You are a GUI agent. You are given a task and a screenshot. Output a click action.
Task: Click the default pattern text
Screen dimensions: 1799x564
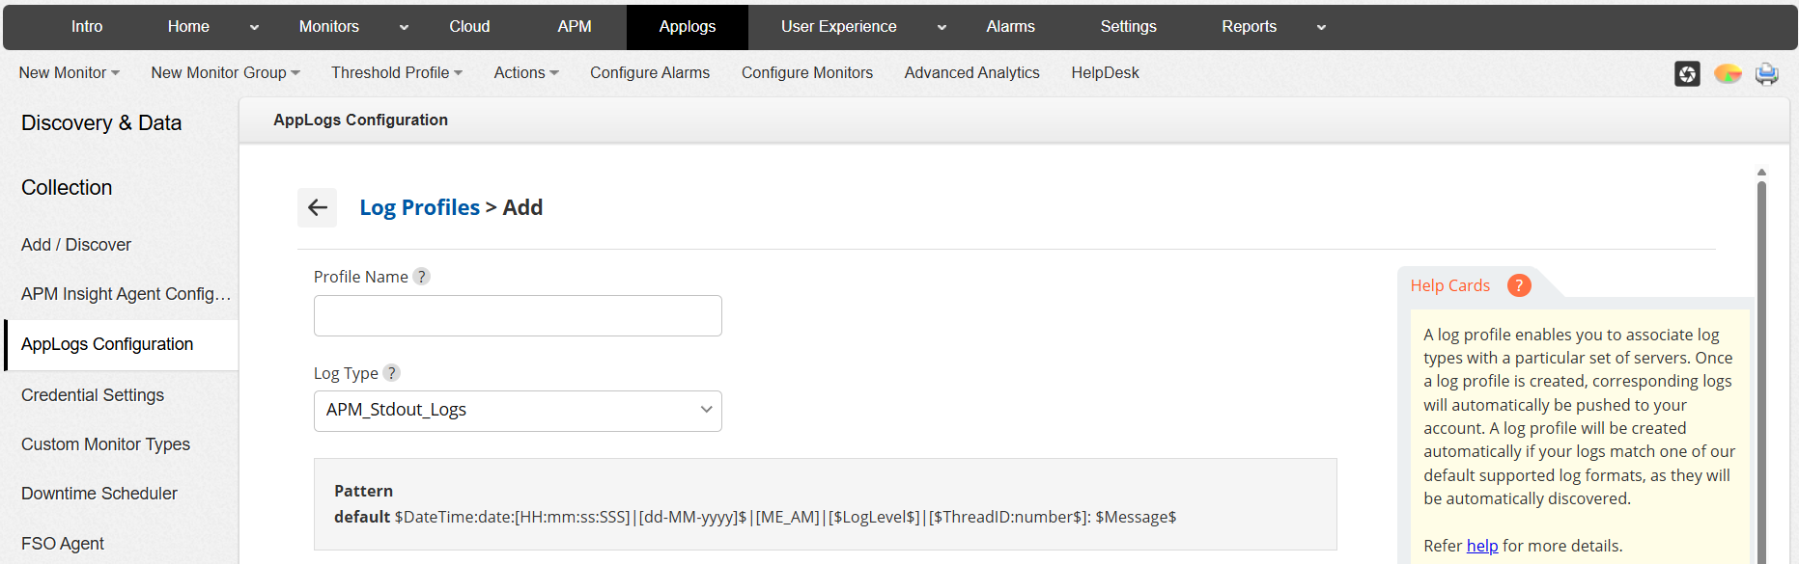[755, 517]
